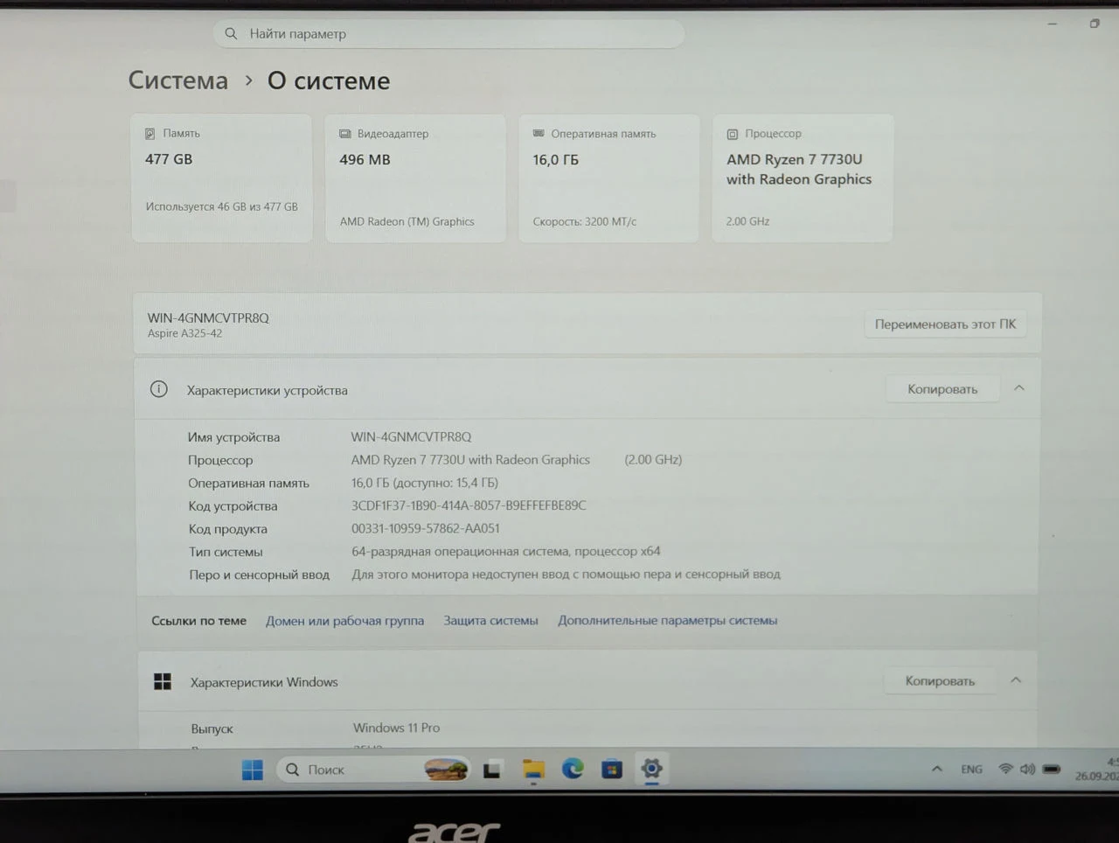
Task: Select the Windows 11 Pro edition text
Action: [x=396, y=728]
